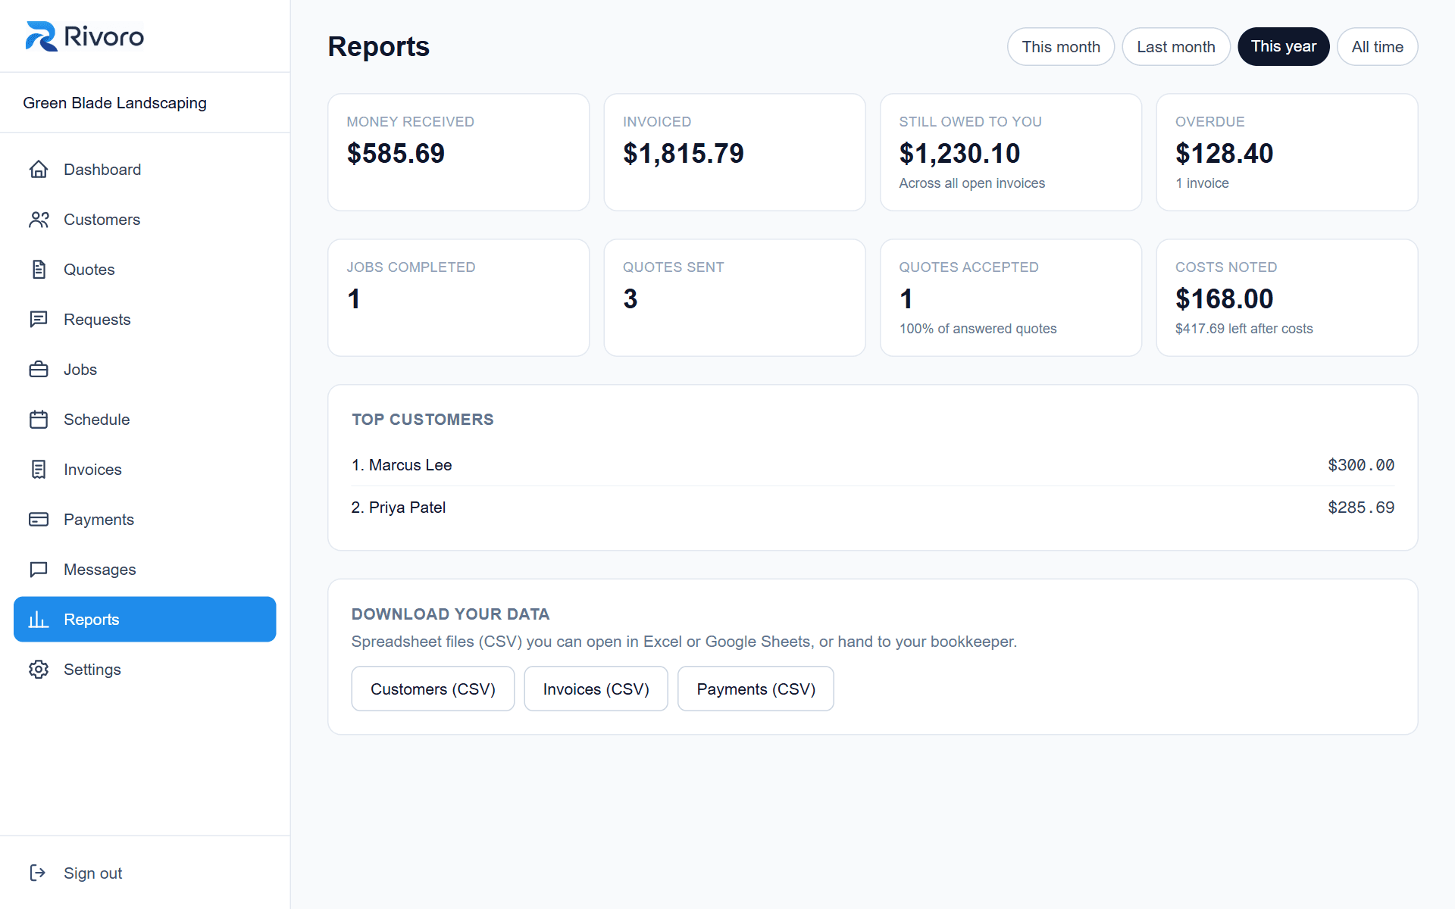
Task: Click the Jobs briefcase icon
Action: 39,370
